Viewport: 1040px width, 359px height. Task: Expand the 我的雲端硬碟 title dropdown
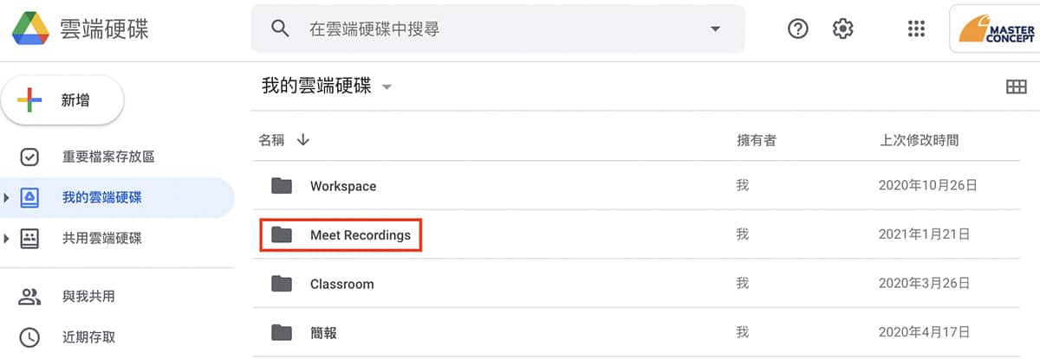pos(387,87)
